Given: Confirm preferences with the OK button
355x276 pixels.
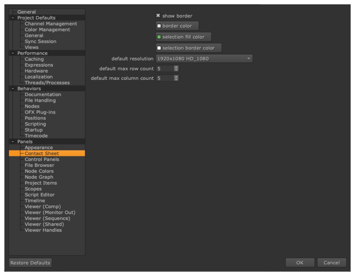Looking at the screenshot, I should coord(300,263).
